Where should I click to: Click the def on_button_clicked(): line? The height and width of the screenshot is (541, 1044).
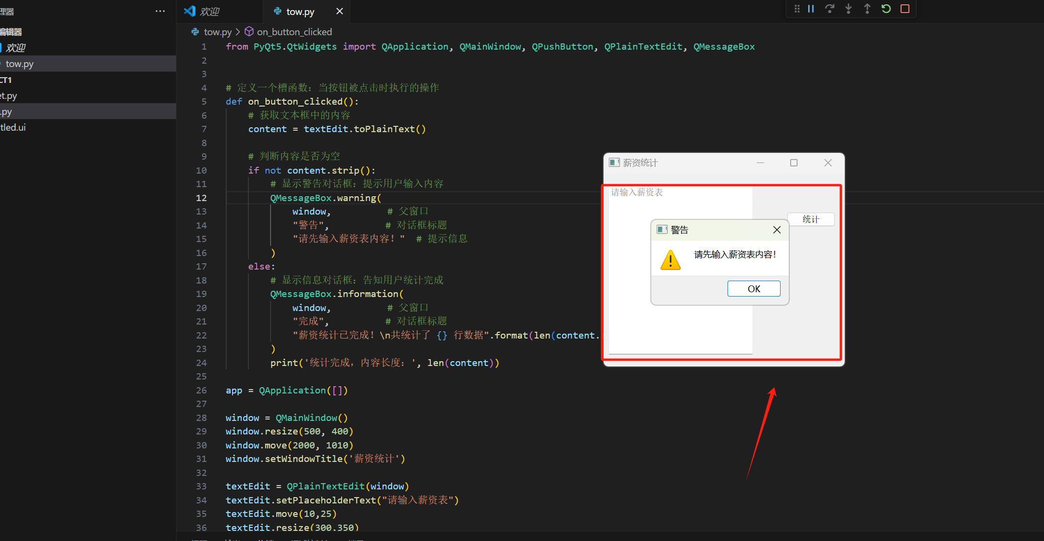click(292, 101)
